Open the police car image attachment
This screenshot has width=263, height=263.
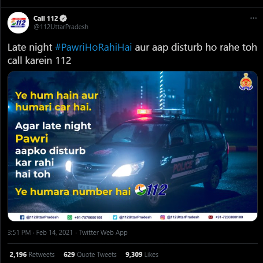pyautogui.click(x=133, y=146)
